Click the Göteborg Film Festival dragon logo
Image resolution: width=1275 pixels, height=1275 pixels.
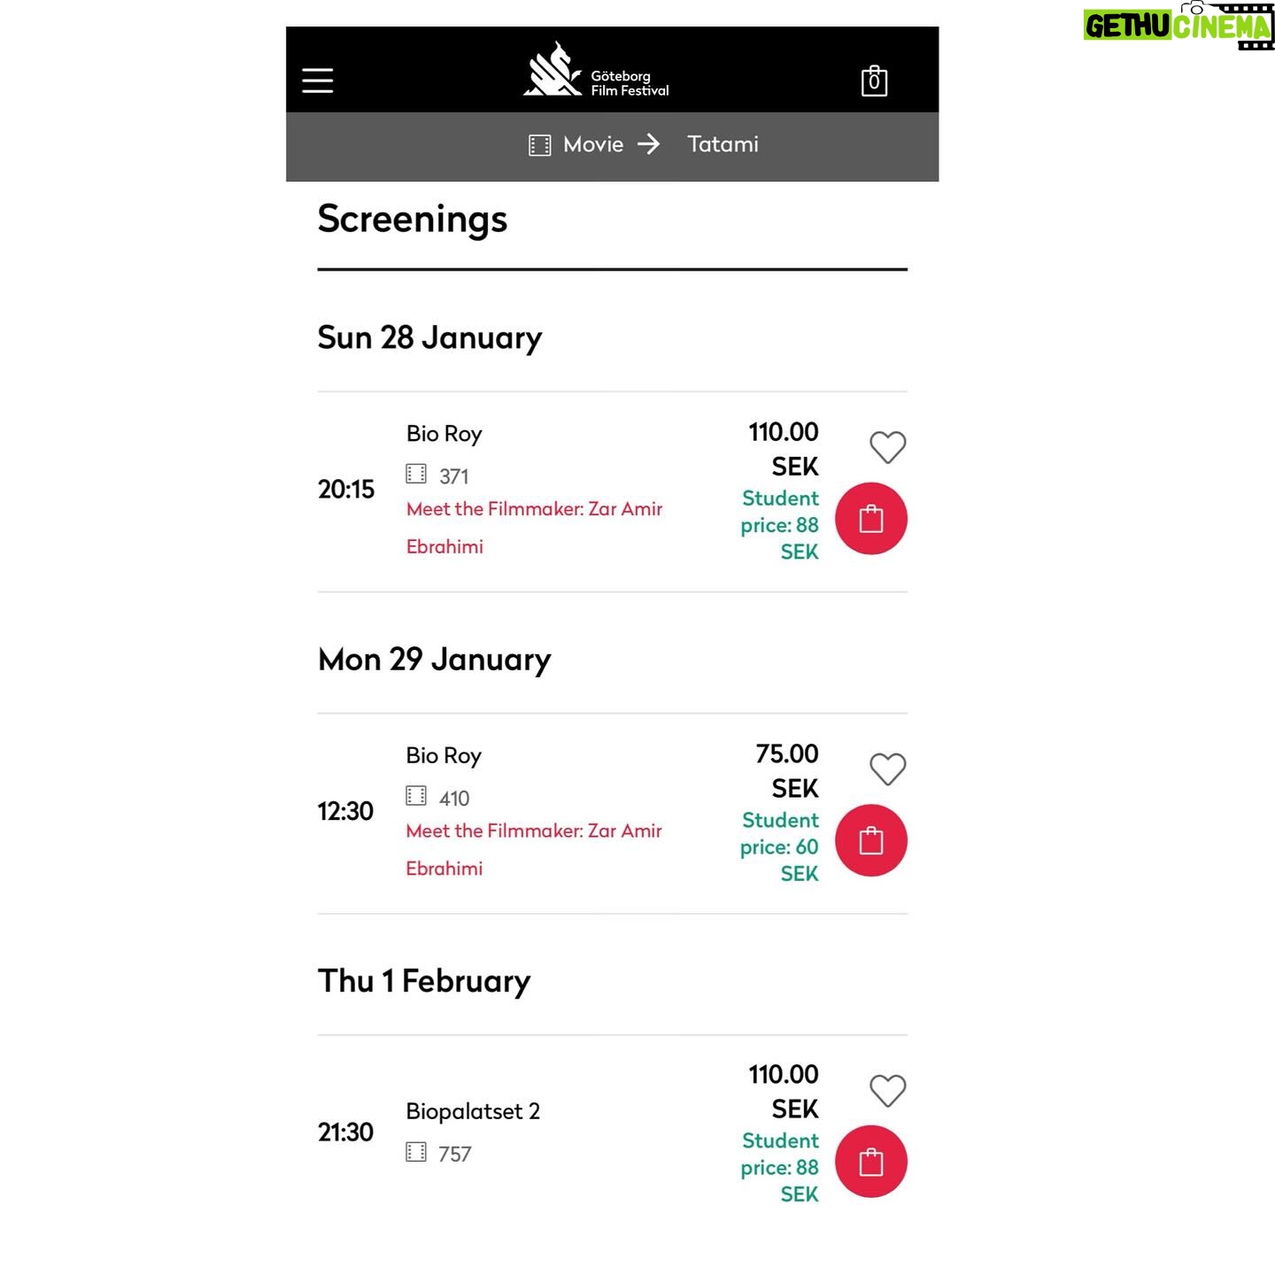(x=552, y=69)
